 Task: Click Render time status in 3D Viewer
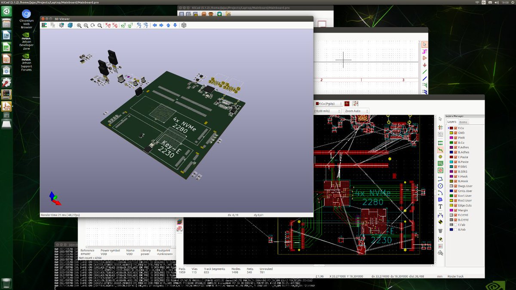pos(61,215)
